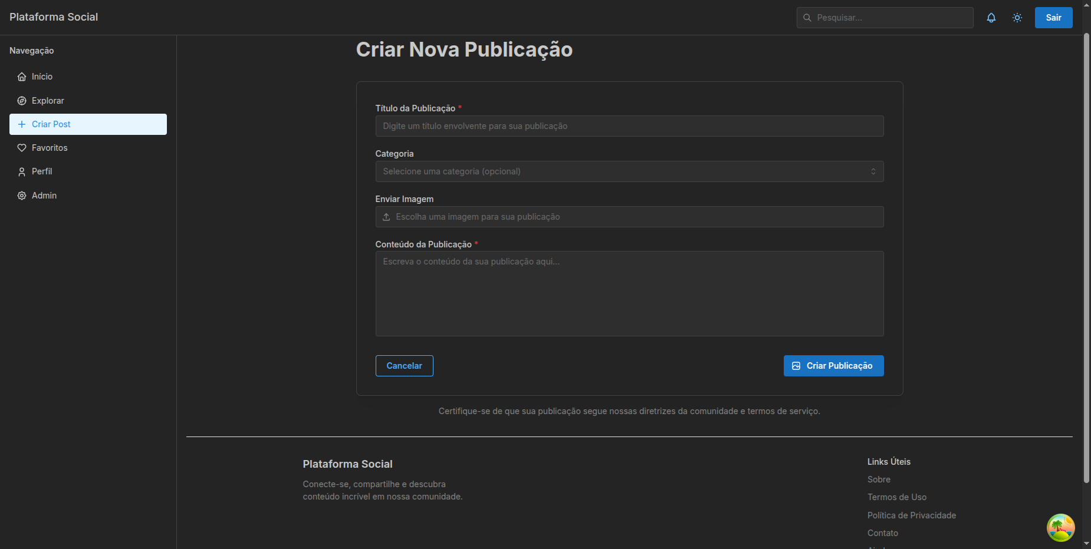Click the Sair logout button
The height and width of the screenshot is (549, 1091).
(1053, 18)
